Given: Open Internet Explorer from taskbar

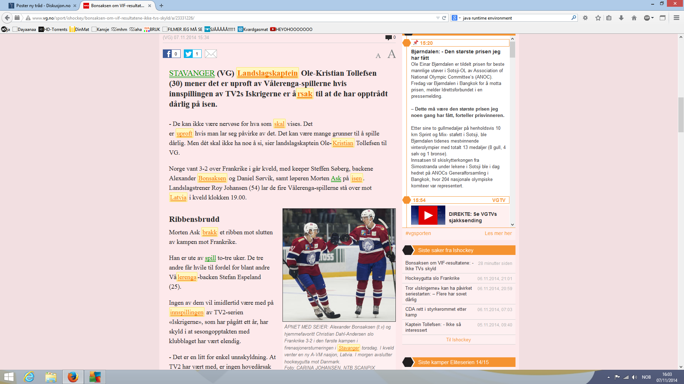Looking at the screenshot, I should tap(29, 377).
